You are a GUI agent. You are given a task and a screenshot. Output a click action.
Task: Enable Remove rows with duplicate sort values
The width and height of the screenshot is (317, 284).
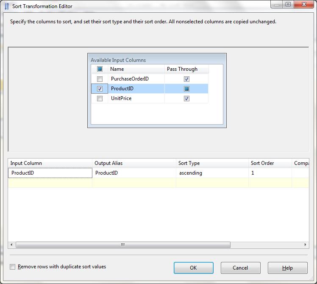13,267
